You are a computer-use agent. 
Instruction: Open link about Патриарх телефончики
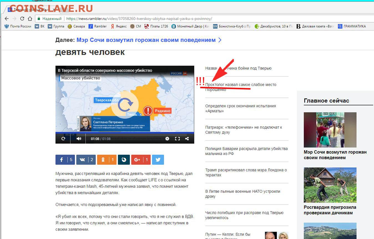[244, 130]
